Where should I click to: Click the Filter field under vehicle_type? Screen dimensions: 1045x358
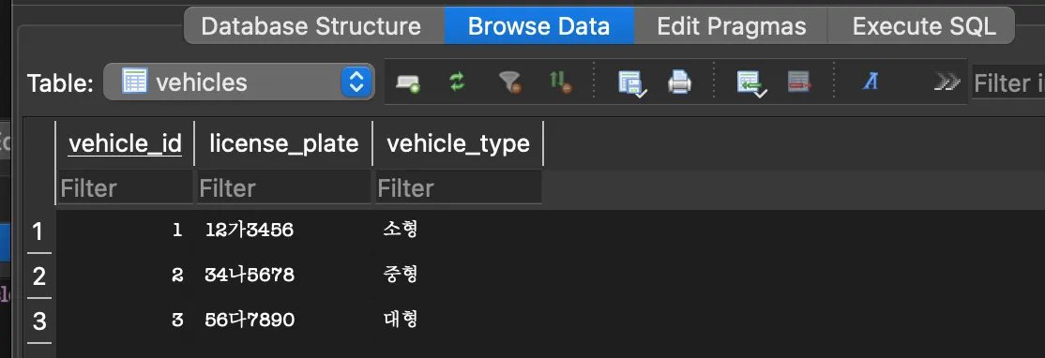point(459,187)
